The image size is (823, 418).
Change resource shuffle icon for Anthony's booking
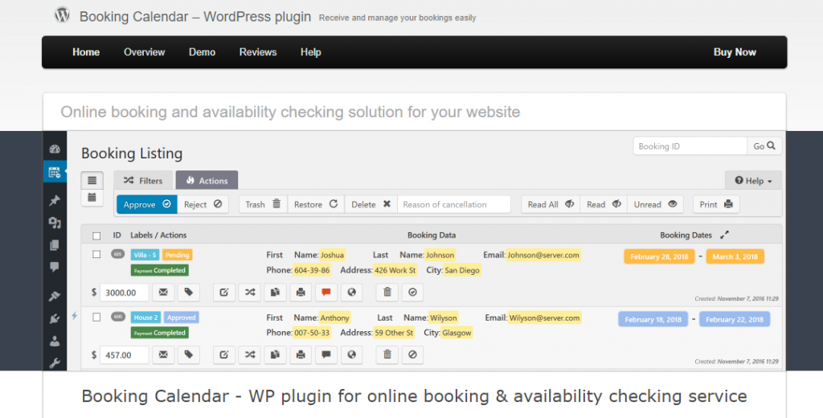249,355
